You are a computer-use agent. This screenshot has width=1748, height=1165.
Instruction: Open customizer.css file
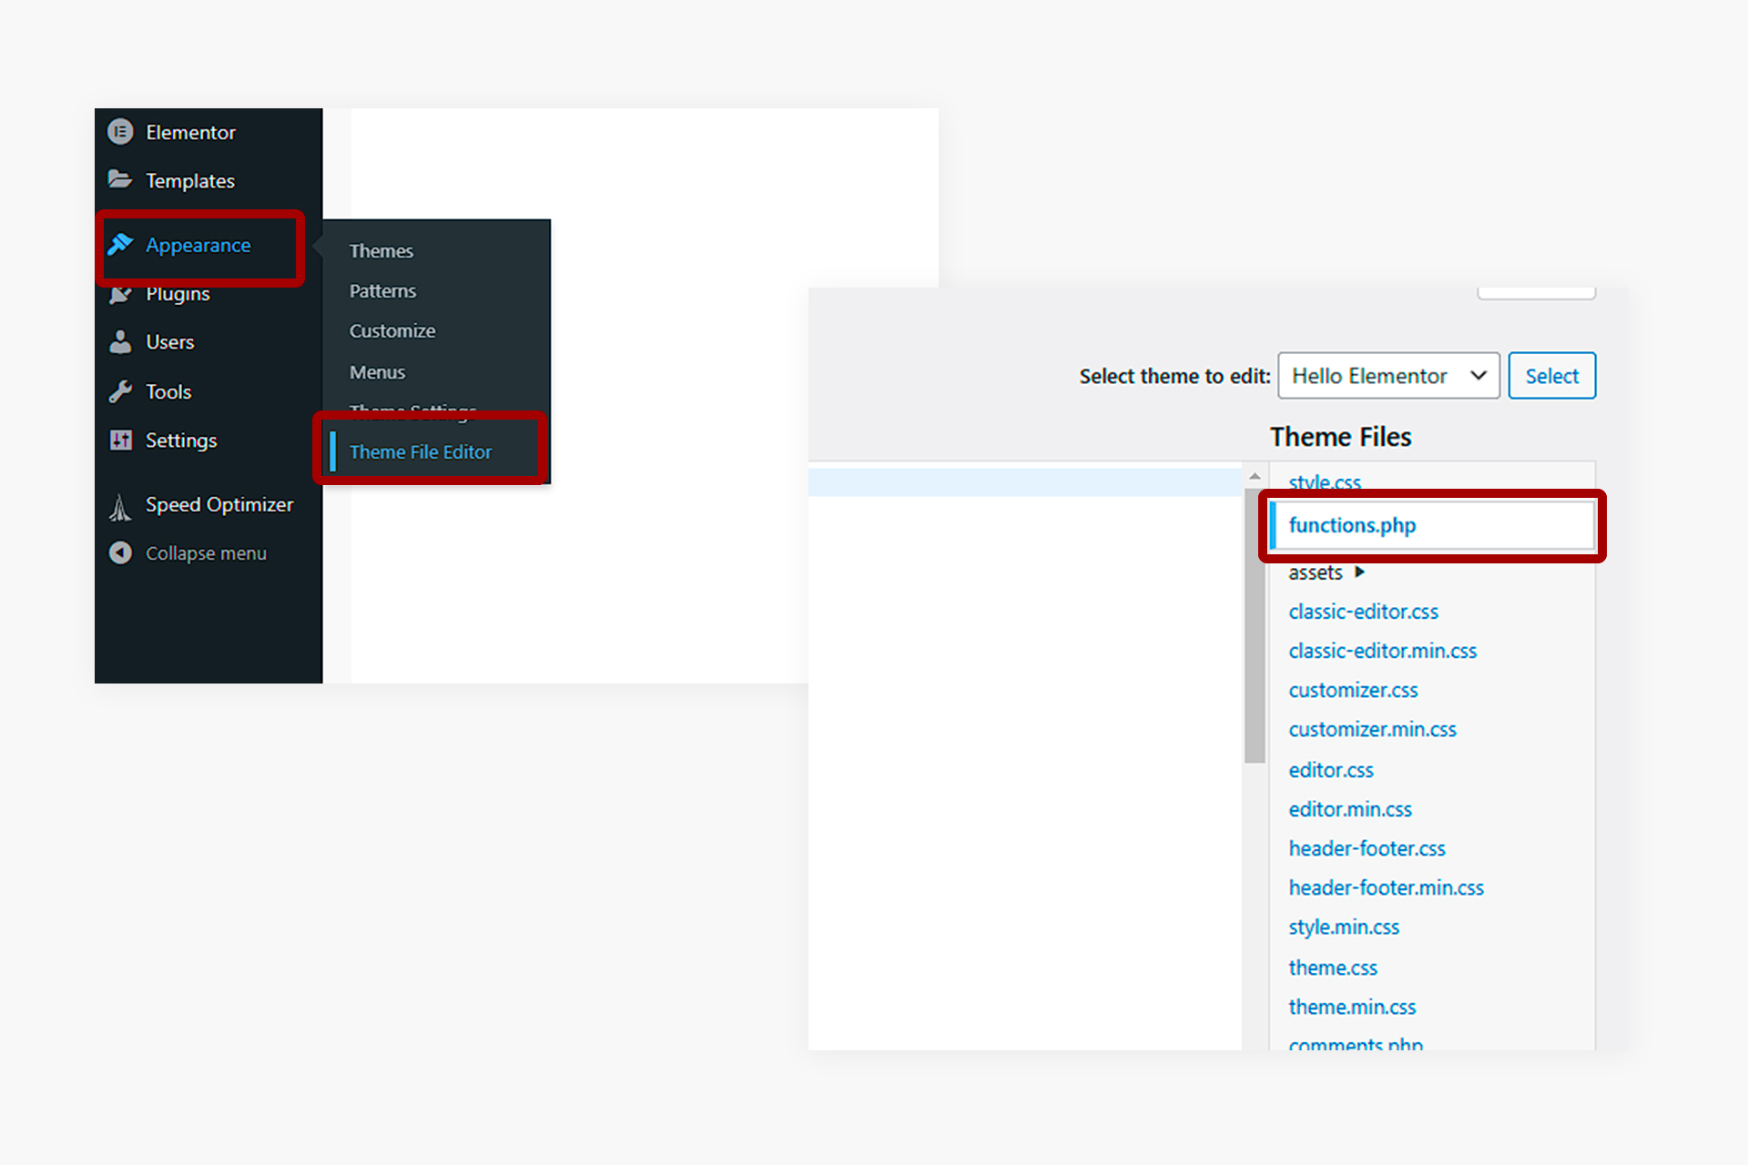(x=1353, y=690)
